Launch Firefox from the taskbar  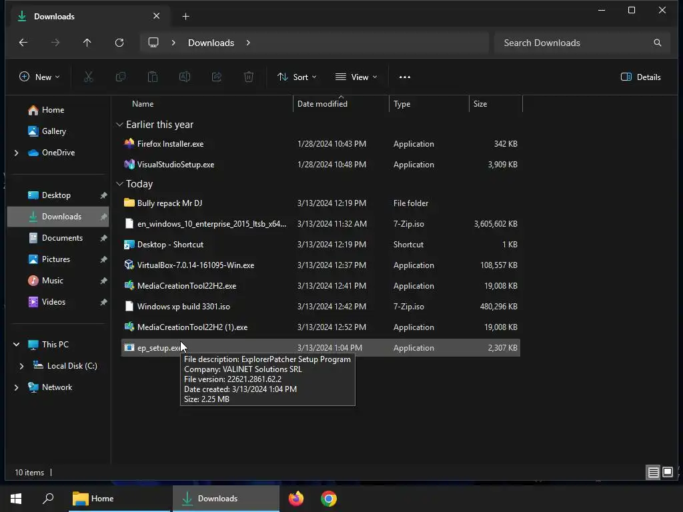click(296, 499)
